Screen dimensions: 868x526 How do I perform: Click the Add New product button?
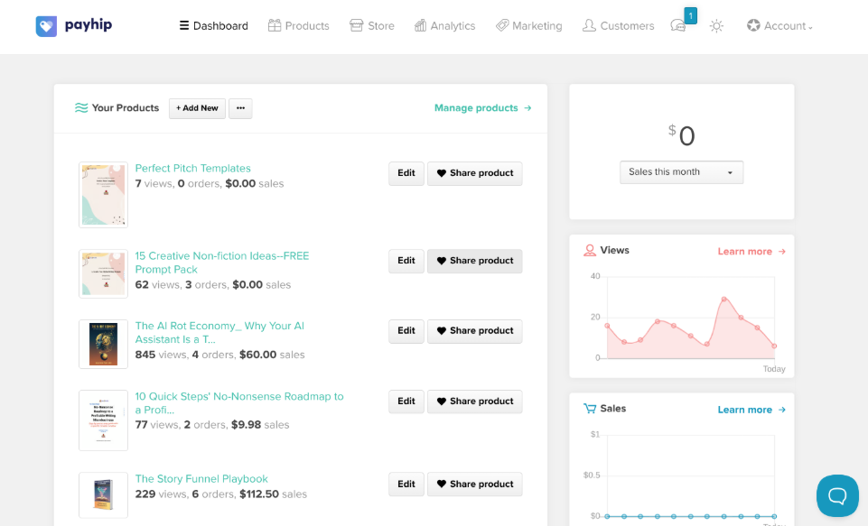coord(197,107)
